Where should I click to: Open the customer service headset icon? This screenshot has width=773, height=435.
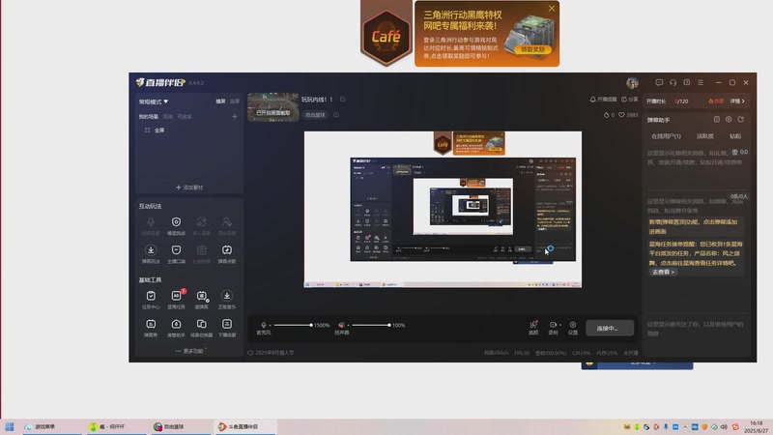tap(673, 82)
